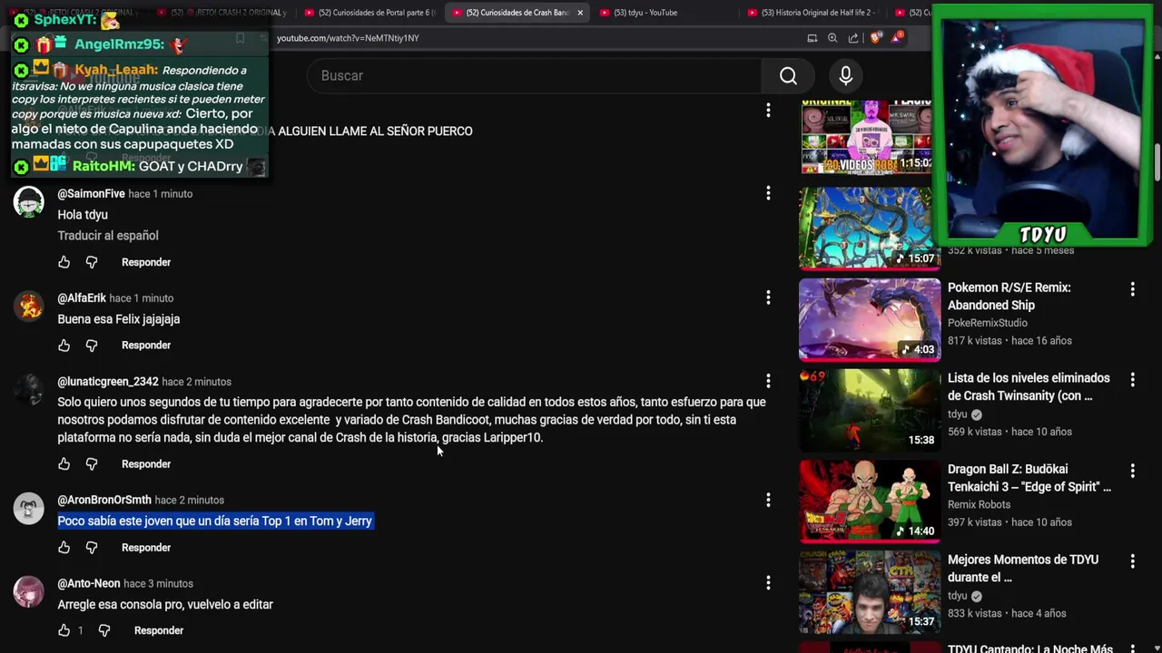Close the Curiosidades de Crash Bandicoot tab

[580, 13]
